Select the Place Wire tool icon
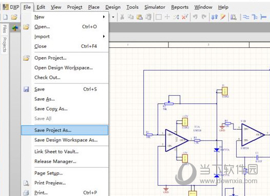Viewport: 270px width, 196px height. coord(246,17)
